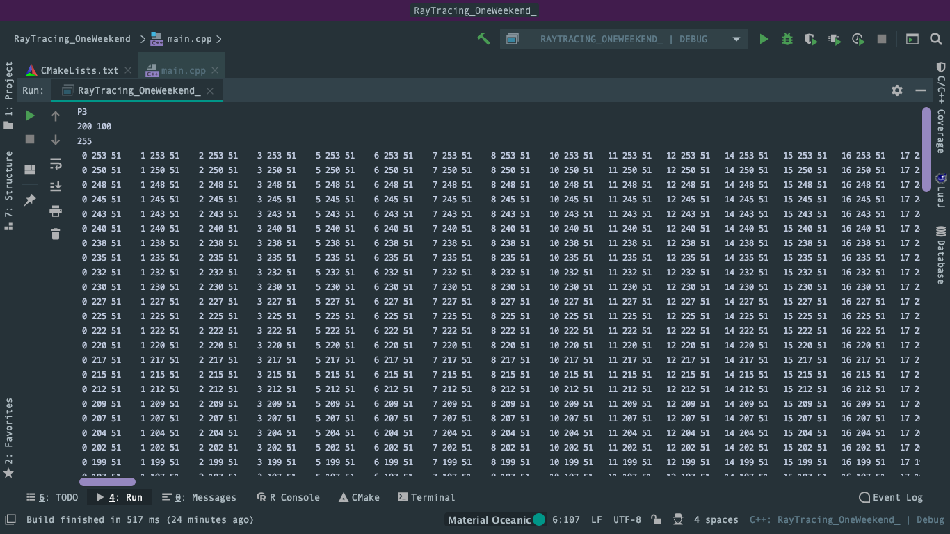Print the console output
This screenshot has width=950, height=534.
point(56,211)
